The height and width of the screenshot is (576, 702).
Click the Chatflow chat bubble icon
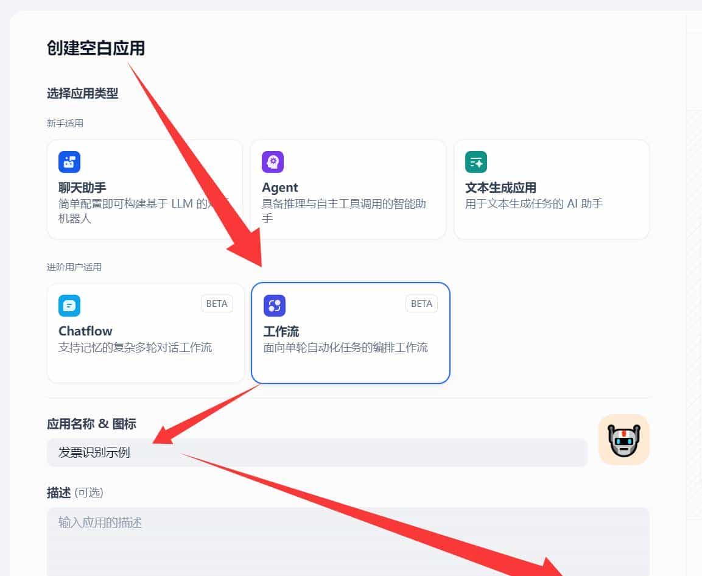pos(69,305)
